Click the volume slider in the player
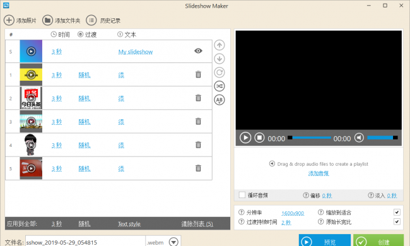The height and width of the screenshot is (246, 410). (x=382, y=138)
